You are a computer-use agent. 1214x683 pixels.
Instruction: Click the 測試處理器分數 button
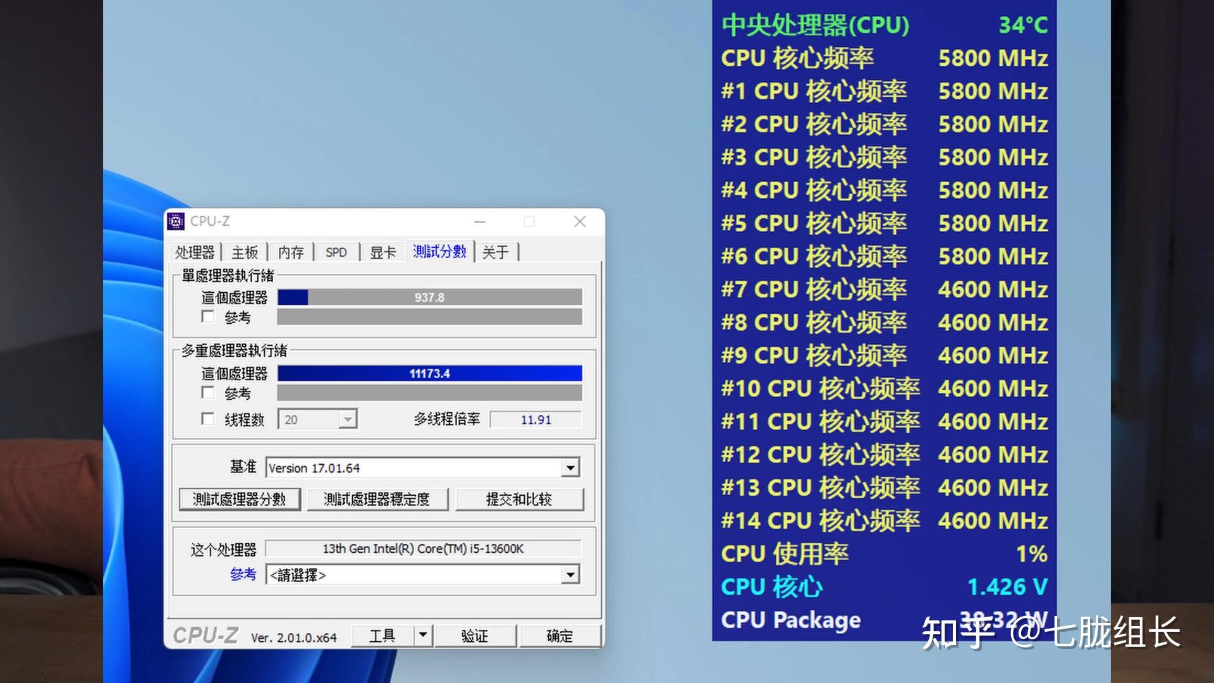click(240, 499)
